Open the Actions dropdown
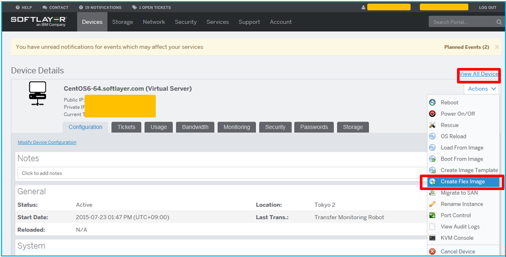Image resolution: width=506 pixels, height=257 pixels. pos(481,89)
